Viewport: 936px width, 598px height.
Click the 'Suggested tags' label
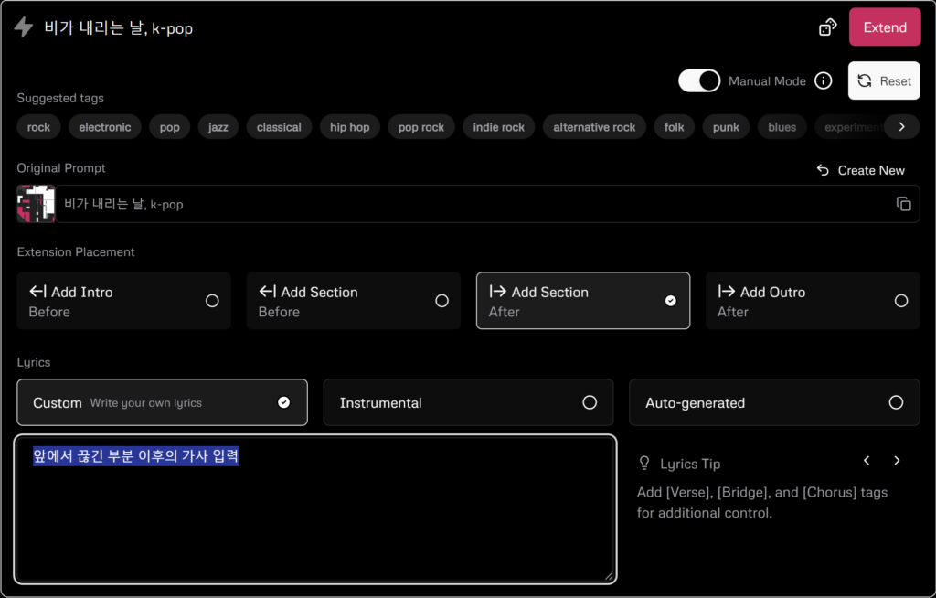[x=60, y=98]
